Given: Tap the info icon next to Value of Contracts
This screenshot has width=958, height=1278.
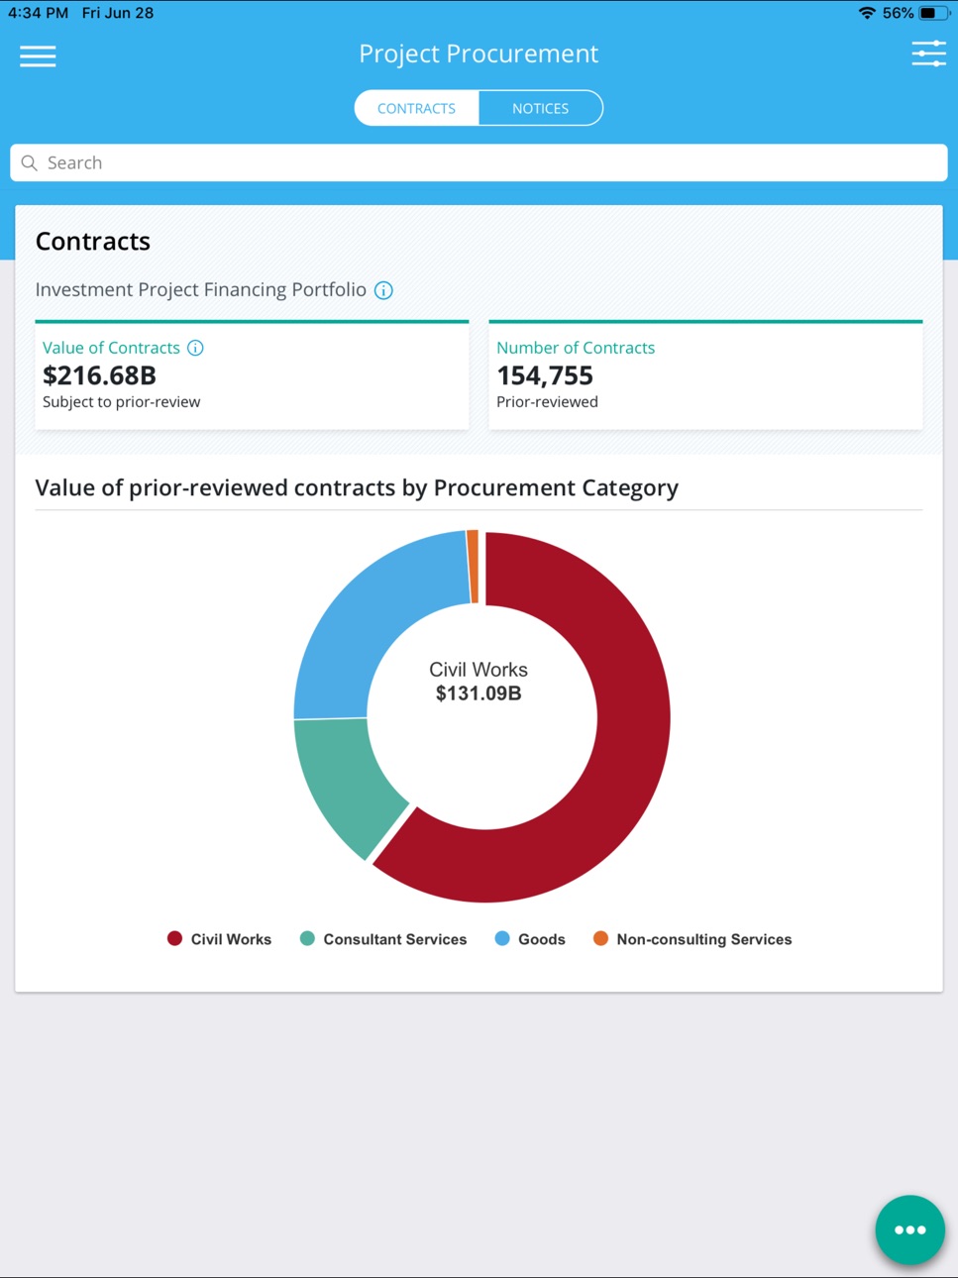Looking at the screenshot, I should click(x=195, y=348).
